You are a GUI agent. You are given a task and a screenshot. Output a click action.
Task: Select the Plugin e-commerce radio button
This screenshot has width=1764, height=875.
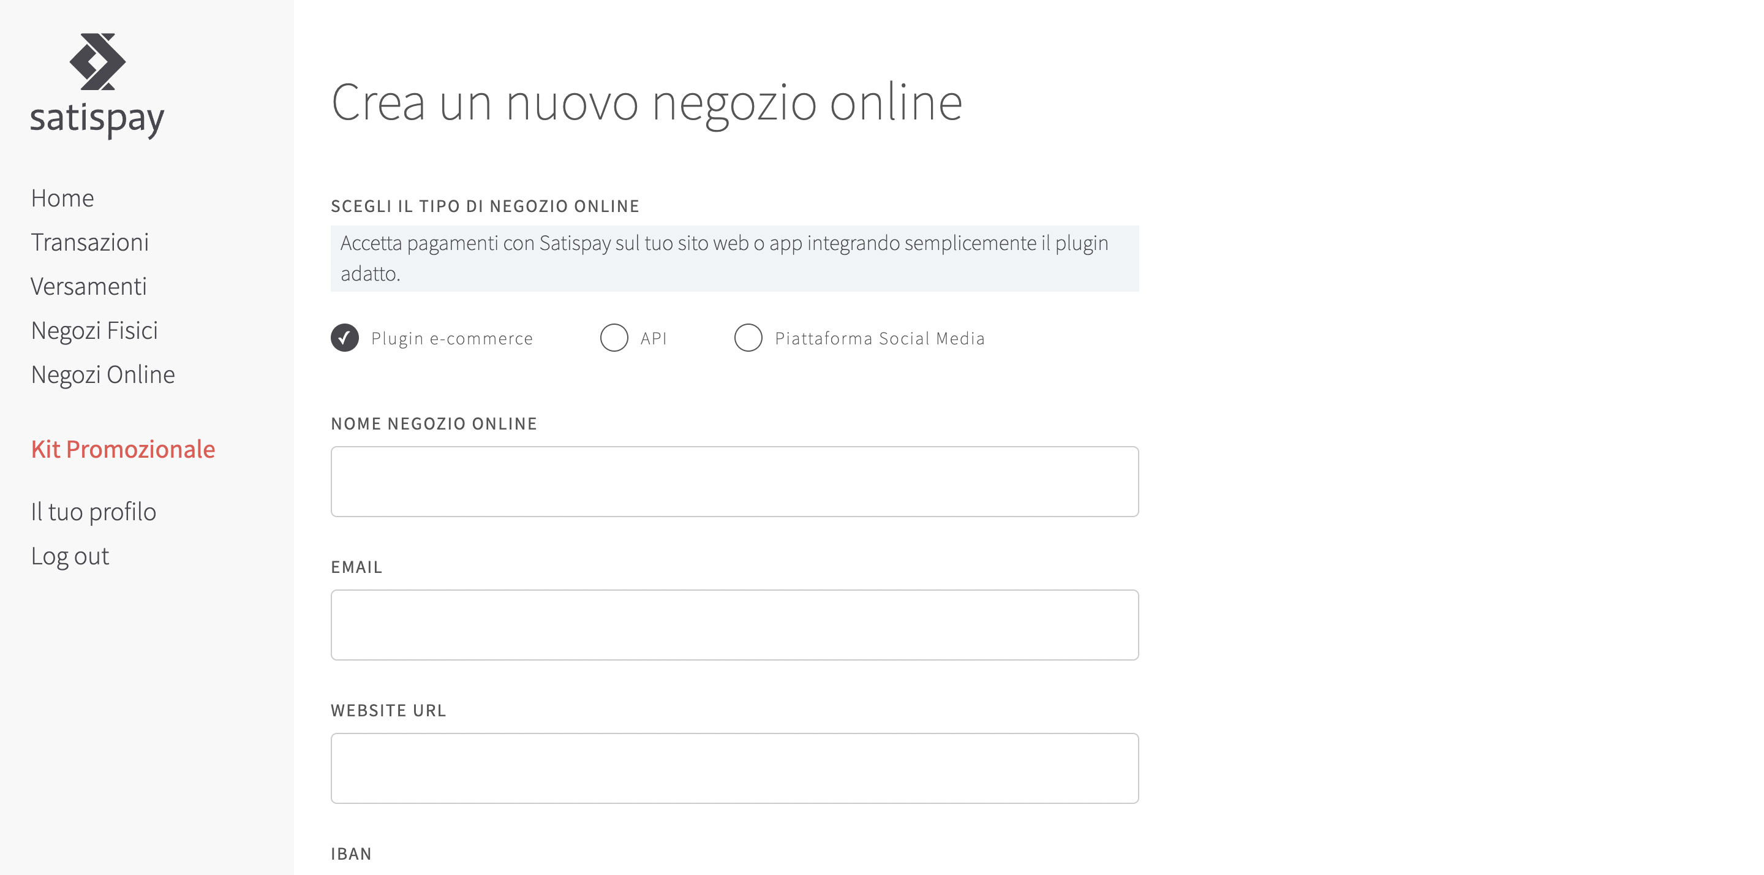pyautogui.click(x=344, y=338)
